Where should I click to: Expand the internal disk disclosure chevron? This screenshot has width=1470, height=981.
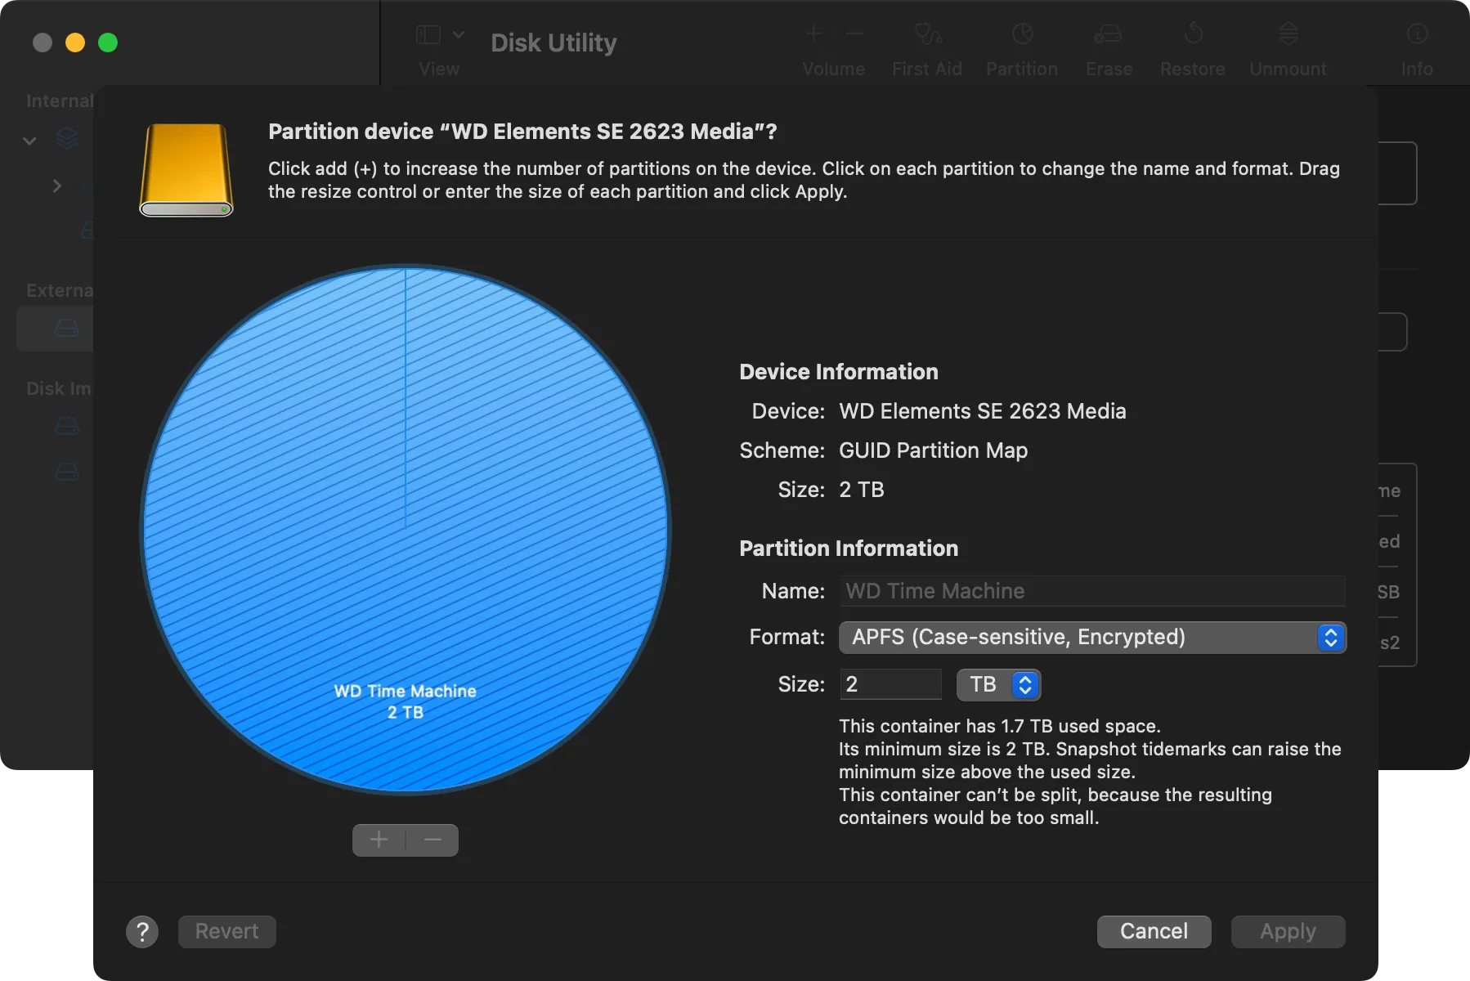[x=56, y=186]
